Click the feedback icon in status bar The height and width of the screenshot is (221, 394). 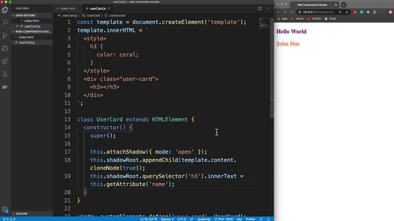(x=261, y=219)
